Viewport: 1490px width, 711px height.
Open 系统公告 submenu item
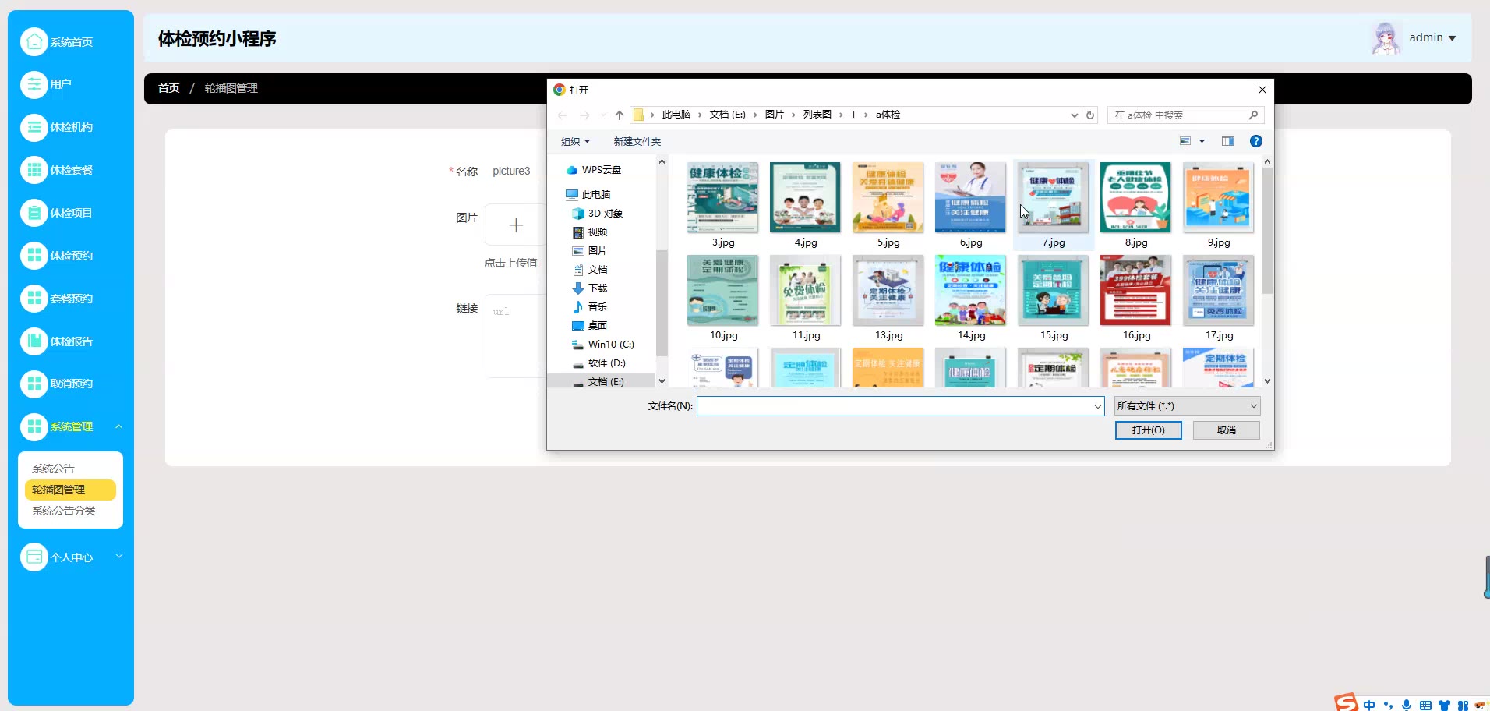point(53,469)
